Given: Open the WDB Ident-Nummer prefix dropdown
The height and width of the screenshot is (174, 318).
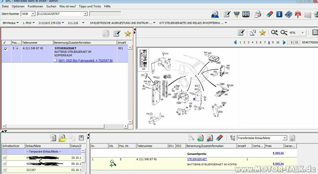Looking at the screenshot, I should coord(33,14).
